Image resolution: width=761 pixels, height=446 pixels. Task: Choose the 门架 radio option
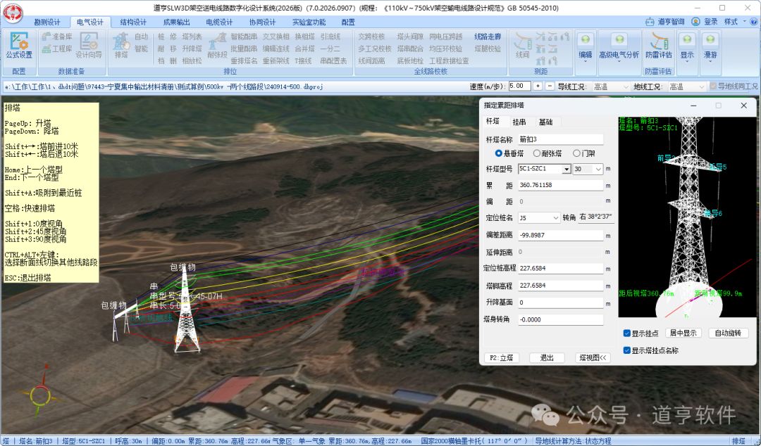pyautogui.click(x=576, y=153)
